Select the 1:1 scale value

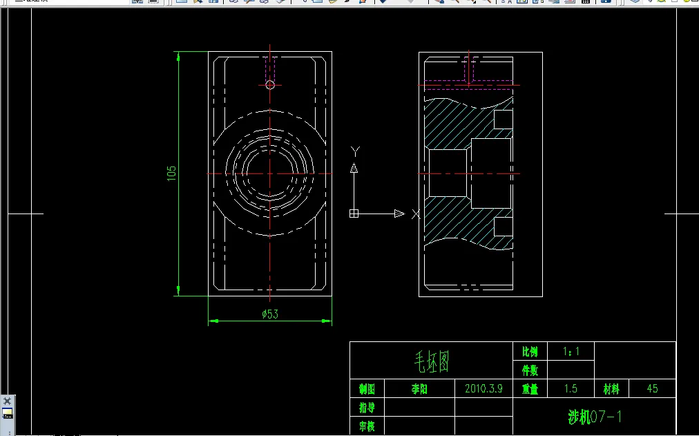click(x=571, y=352)
